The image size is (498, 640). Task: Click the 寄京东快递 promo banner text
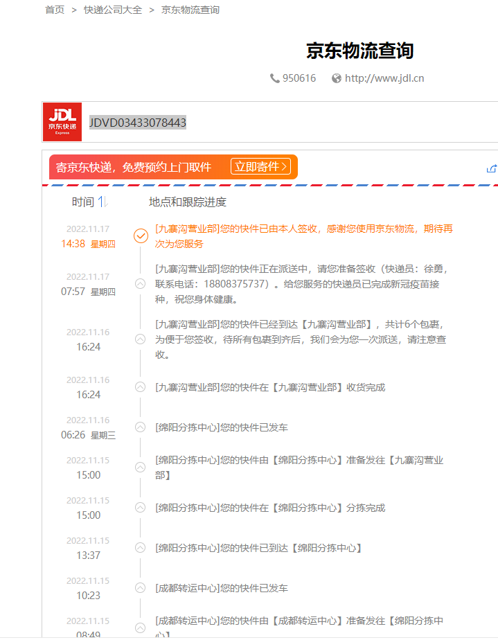[134, 167]
